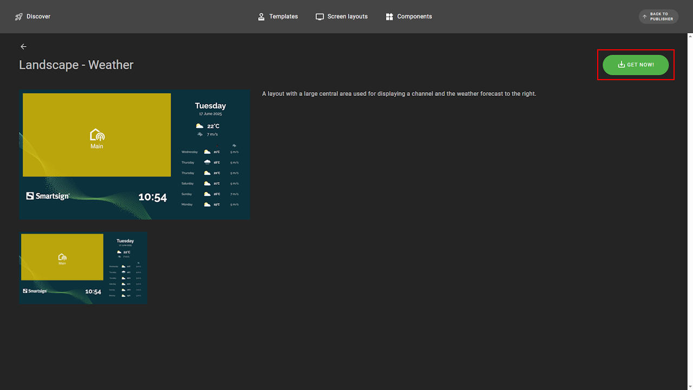Click the up arrow in Back to Publisher
This screenshot has height=390, width=693.
[x=644, y=17]
